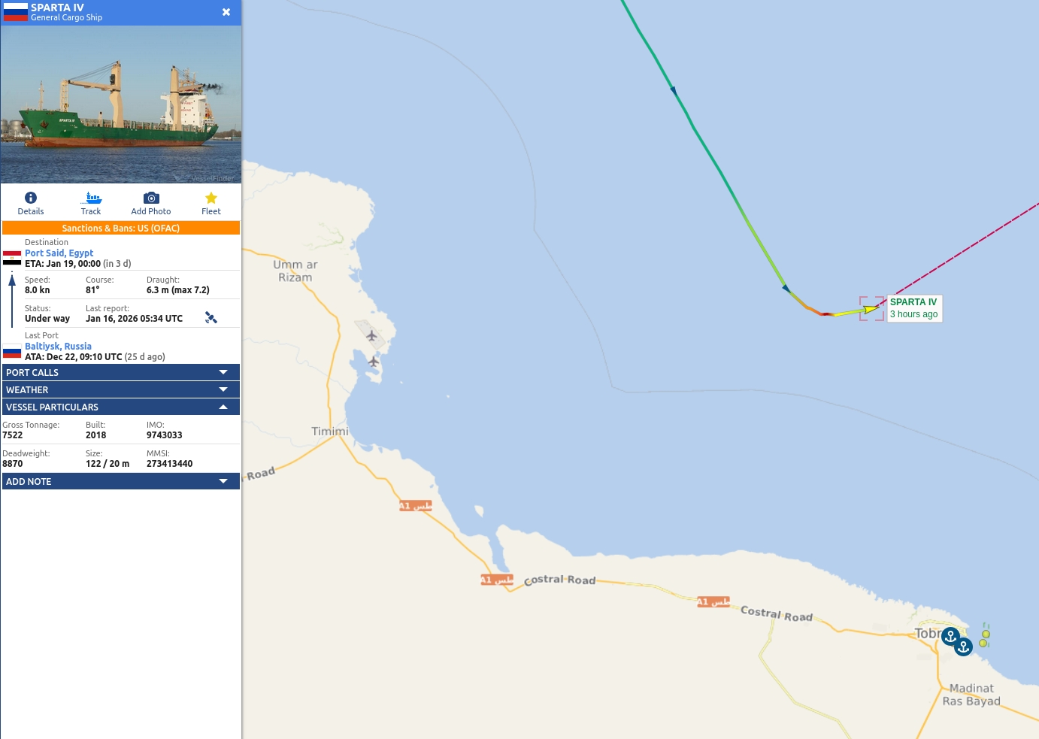Click the SPARTA IV map label tooltip
This screenshot has width=1039, height=739.
[914, 308]
